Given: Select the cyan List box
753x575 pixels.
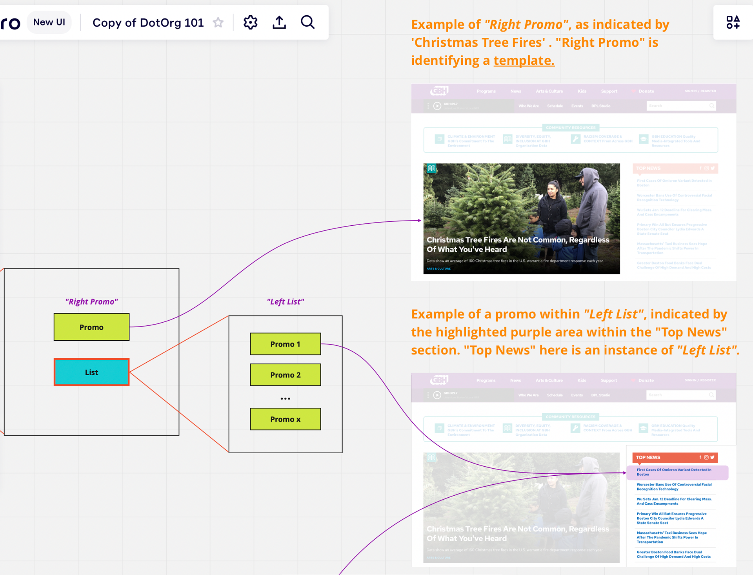Looking at the screenshot, I should [x=91, y=372].
